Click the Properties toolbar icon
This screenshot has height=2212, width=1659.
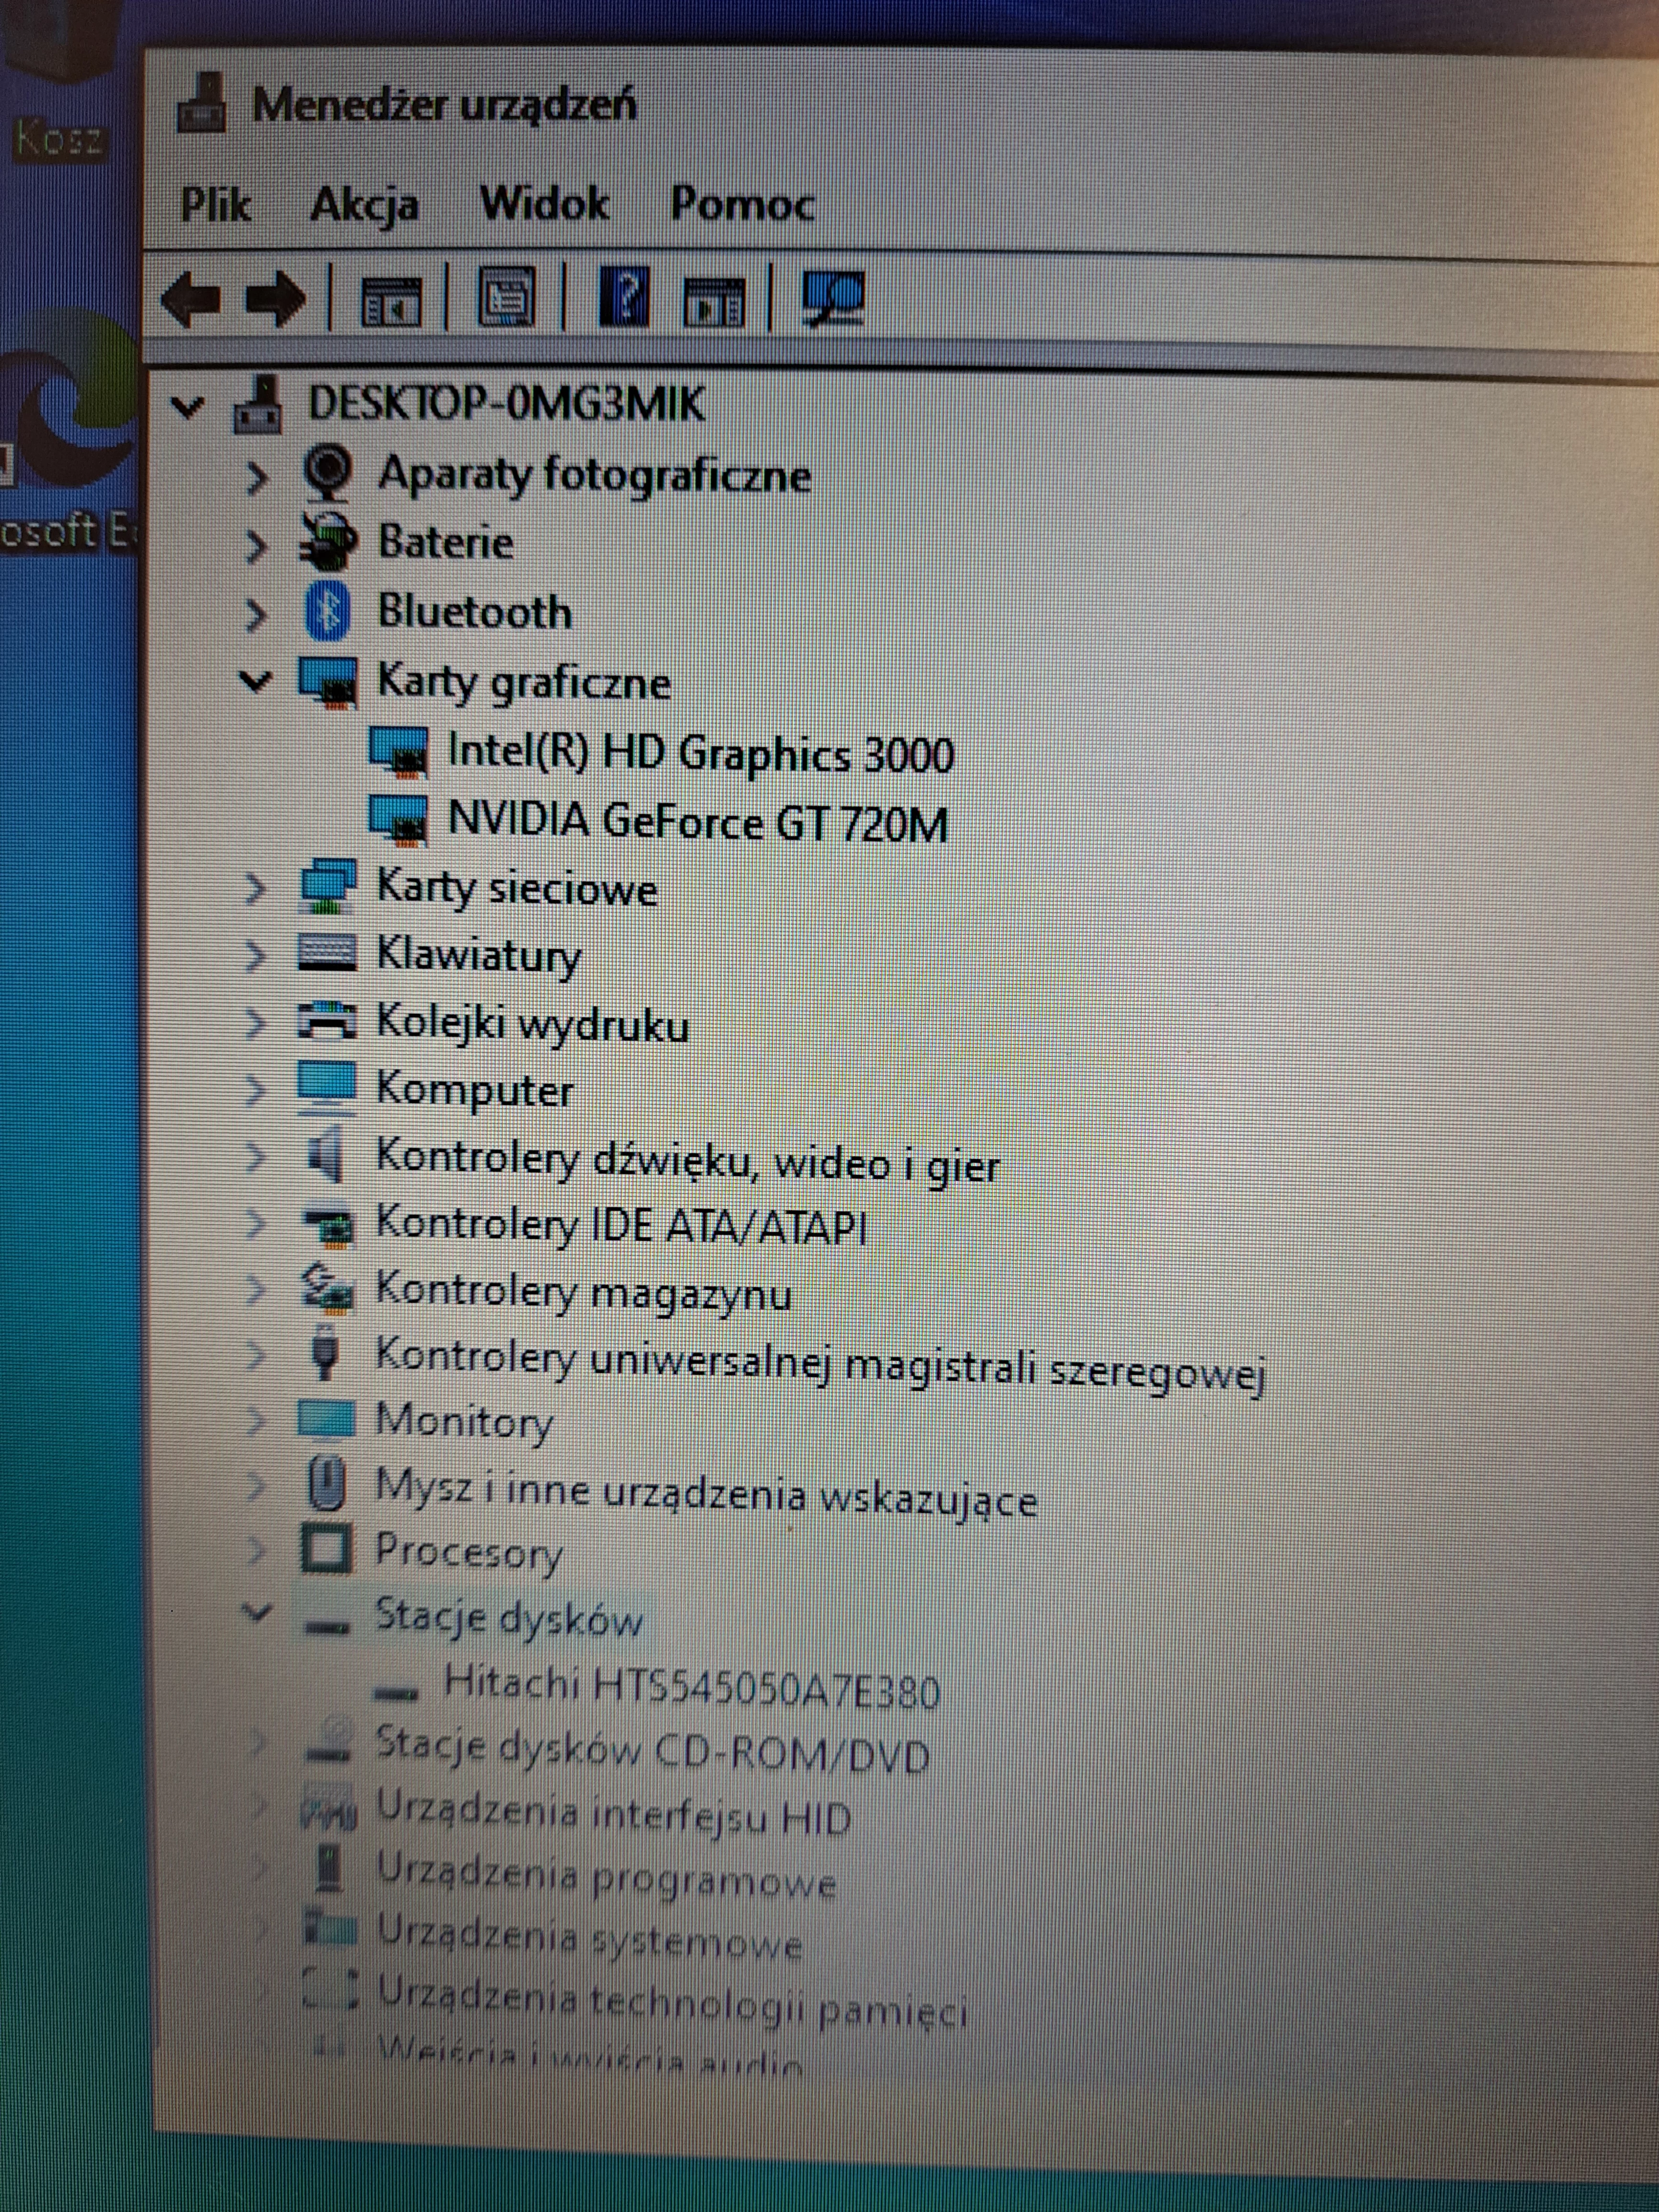coord(506,297)
